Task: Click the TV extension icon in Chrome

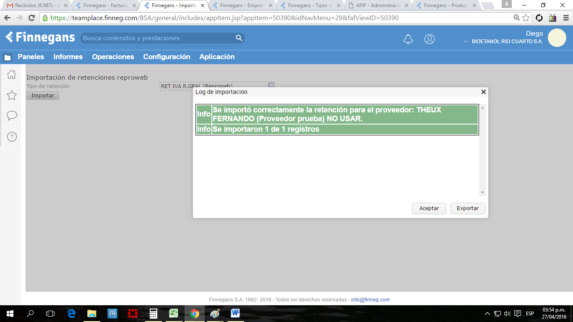Action: (x=552, y=18)
